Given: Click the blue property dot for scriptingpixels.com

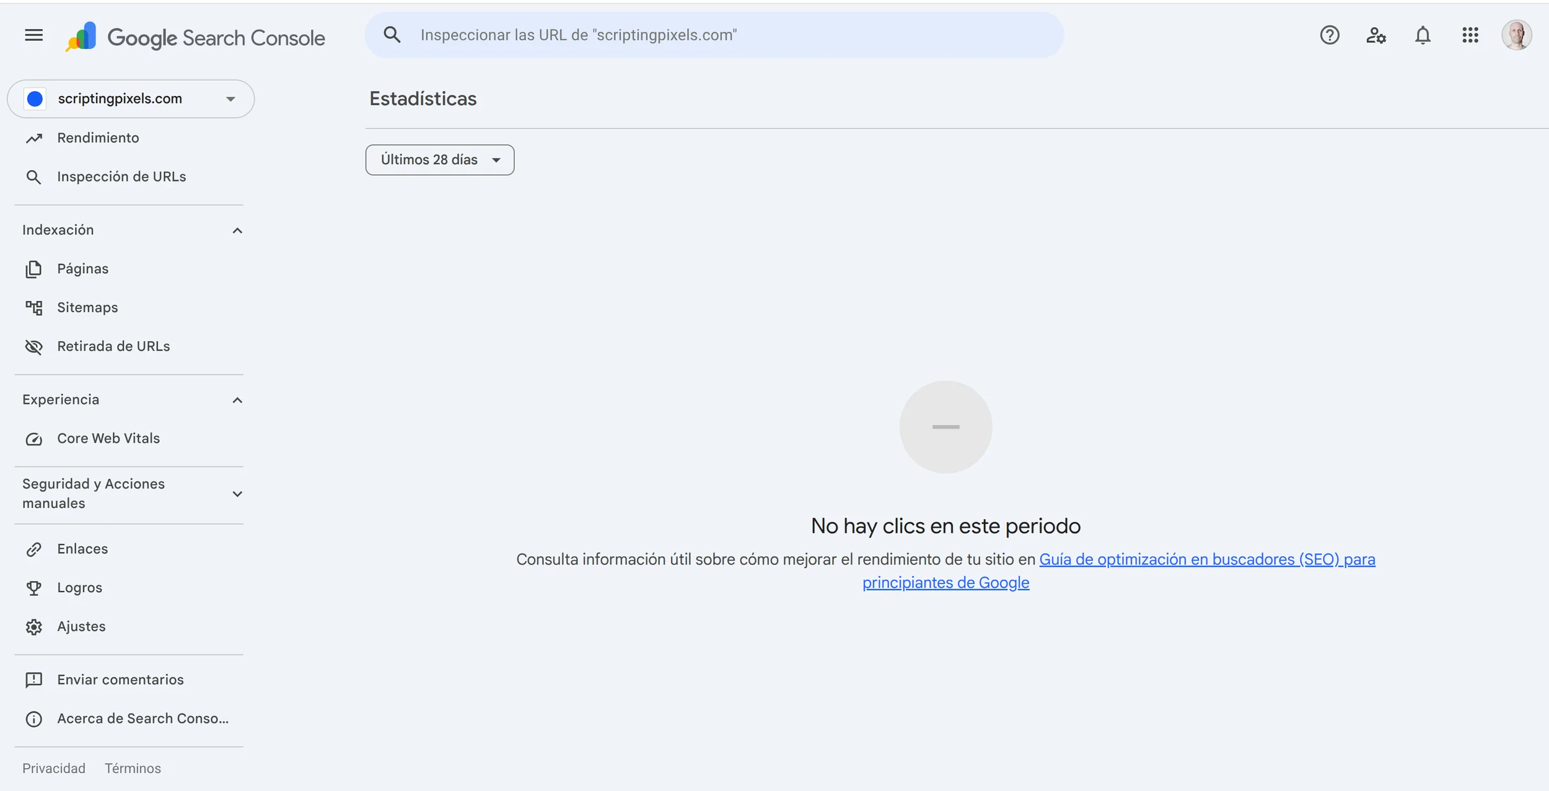Looking at the screenshot, I should click(35, 98).
